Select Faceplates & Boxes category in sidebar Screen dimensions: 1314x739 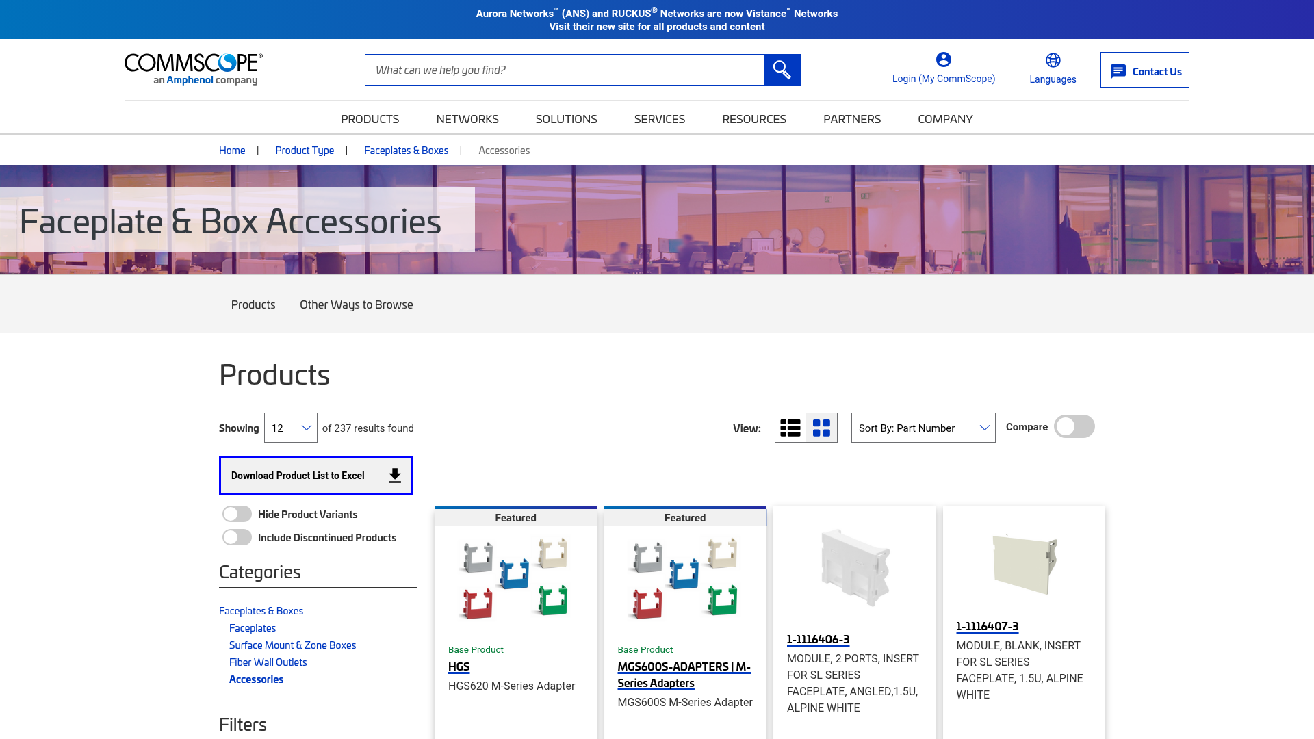click(261, 611)
